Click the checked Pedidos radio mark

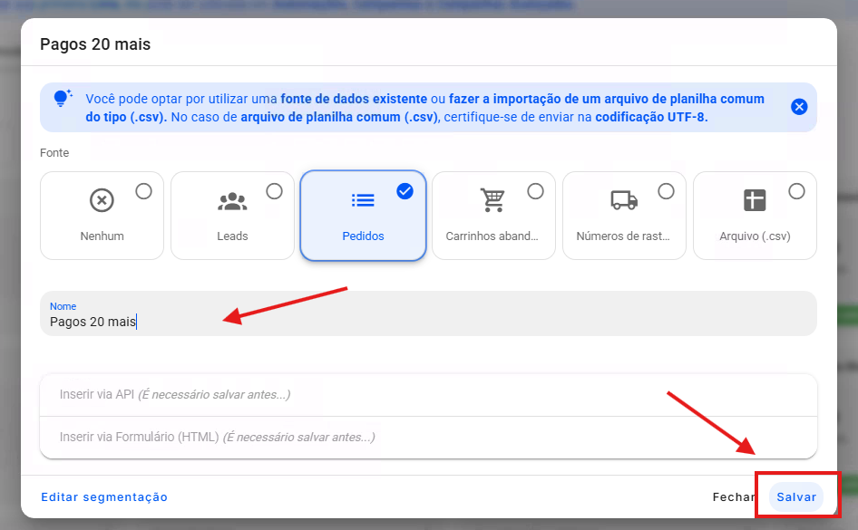pyautogui.click(x=405, y=191)
